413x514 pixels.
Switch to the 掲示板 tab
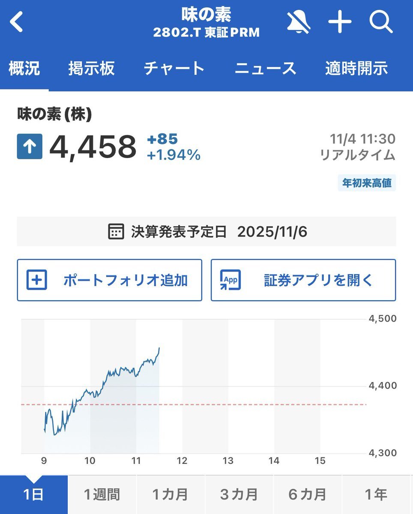(91, 69)
